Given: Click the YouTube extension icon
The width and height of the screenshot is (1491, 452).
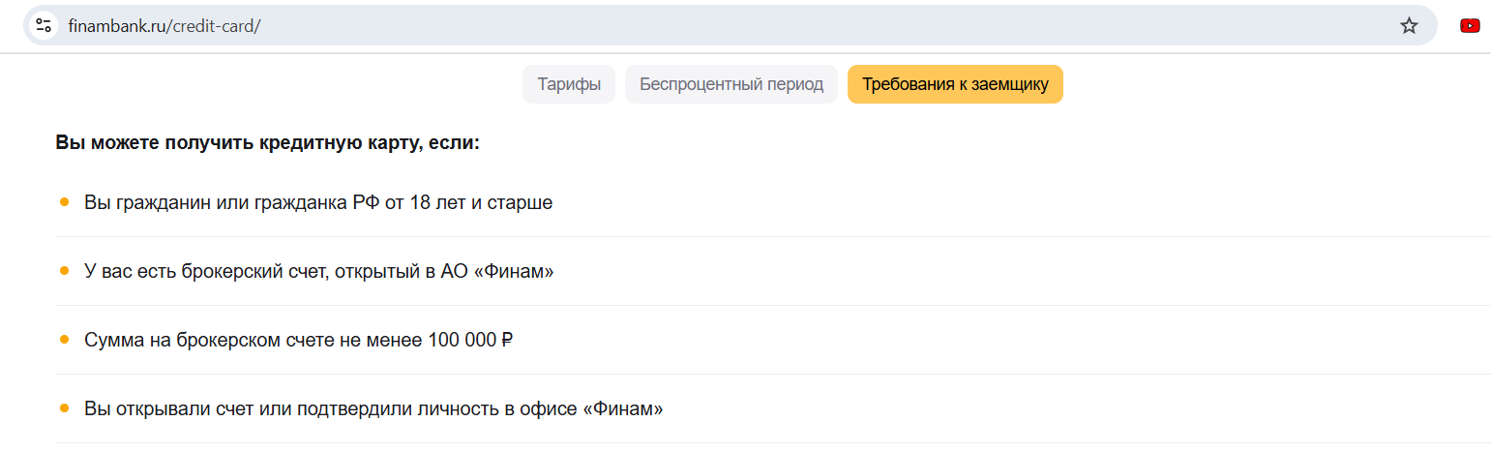Looking at the screenshot, I should [x=1470, y=25].
